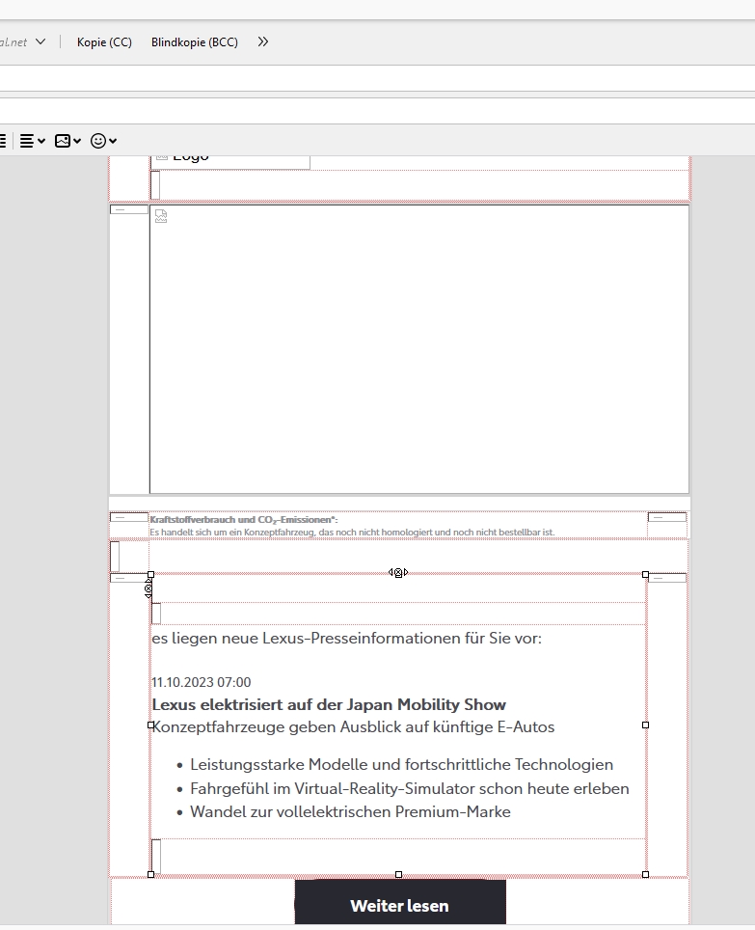Click bullet 'Leistungsstarke Modelle und fortschrittliche Technologien'
The image size is (755, 930).
coord(402,764)
